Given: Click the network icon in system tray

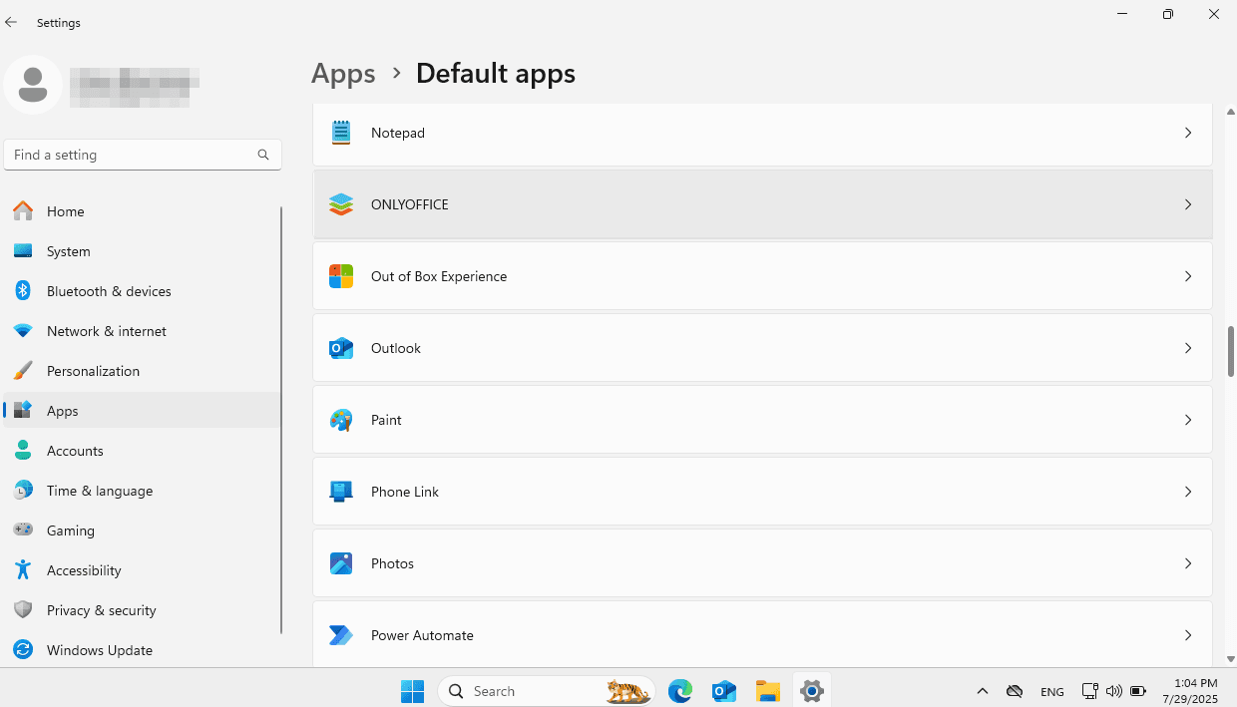Looking at the screenshot, I should click(x=1089, y=691).
